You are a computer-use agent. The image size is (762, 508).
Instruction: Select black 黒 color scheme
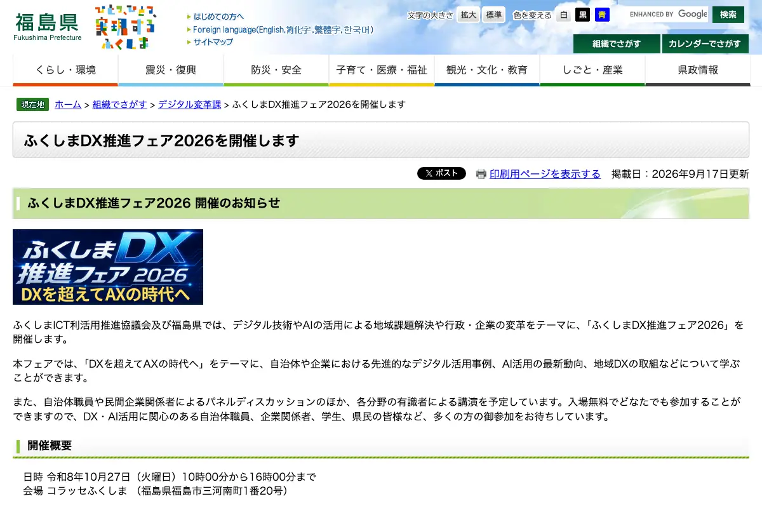(x=582, y=15)
